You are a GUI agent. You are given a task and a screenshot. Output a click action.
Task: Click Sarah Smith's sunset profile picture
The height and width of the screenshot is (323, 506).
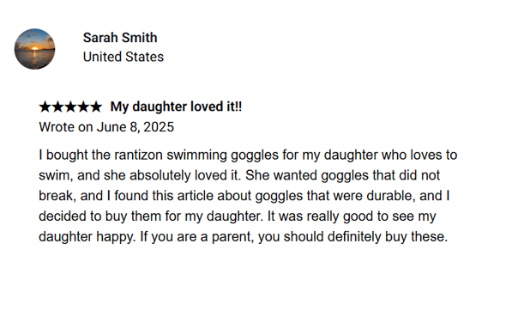pyautogui.click(x=34, y=49)
